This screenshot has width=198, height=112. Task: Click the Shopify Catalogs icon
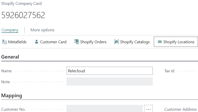(x=117, y=42)
